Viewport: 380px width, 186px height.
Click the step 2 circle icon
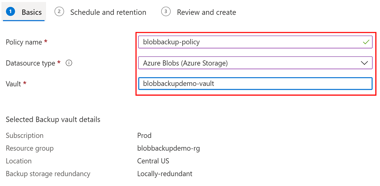click(59, 12)
